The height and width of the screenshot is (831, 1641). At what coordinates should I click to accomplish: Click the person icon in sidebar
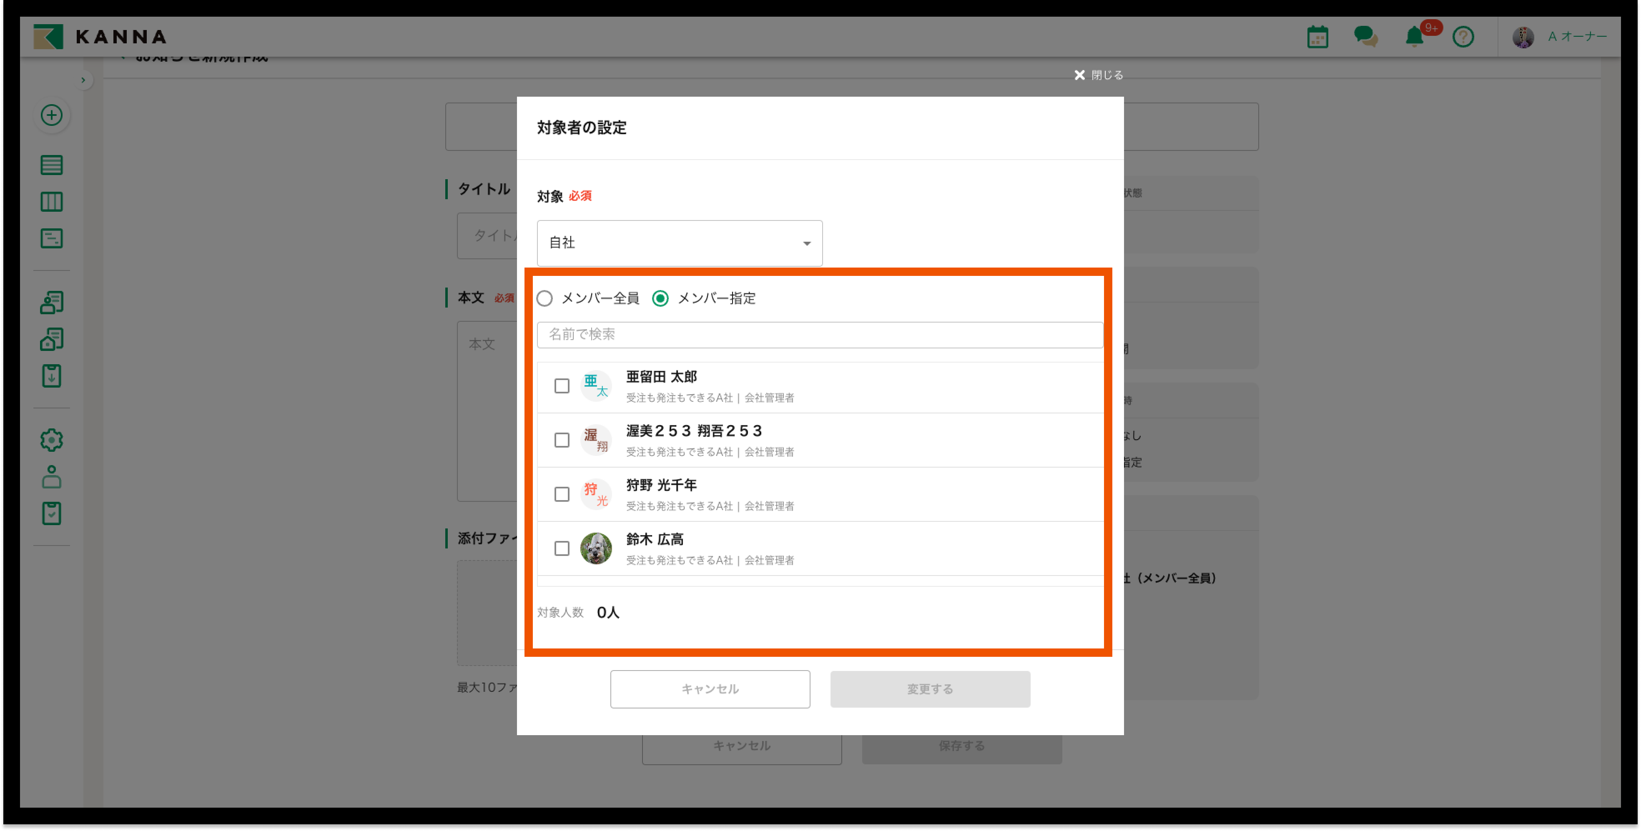[x=52, y=477]
